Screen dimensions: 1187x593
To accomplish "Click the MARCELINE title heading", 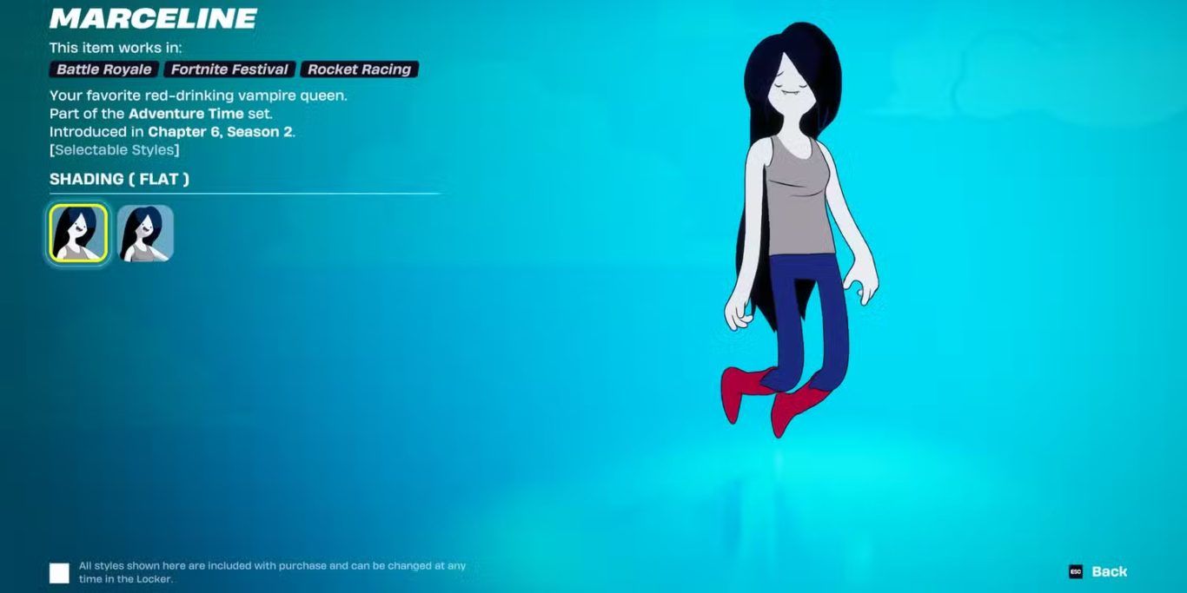I will click(x=153, y=18).
